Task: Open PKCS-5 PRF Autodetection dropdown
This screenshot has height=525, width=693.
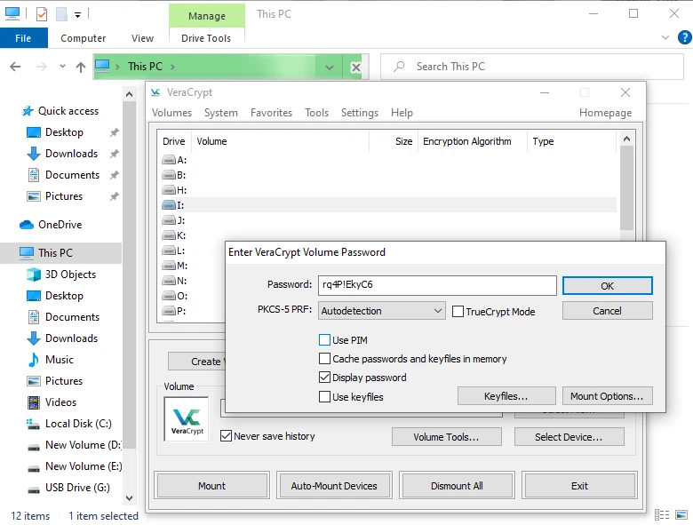Action: pyautogui.click(x=382, y=311)
